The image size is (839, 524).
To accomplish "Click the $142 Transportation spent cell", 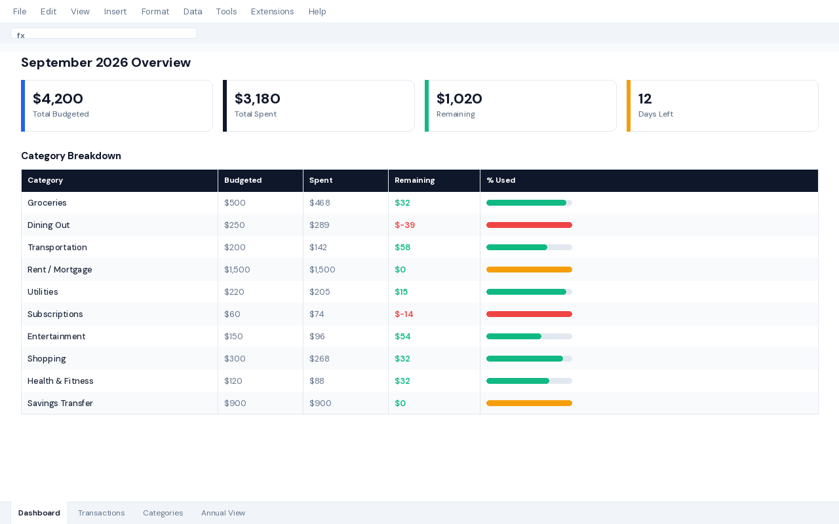I will (345, 248).
